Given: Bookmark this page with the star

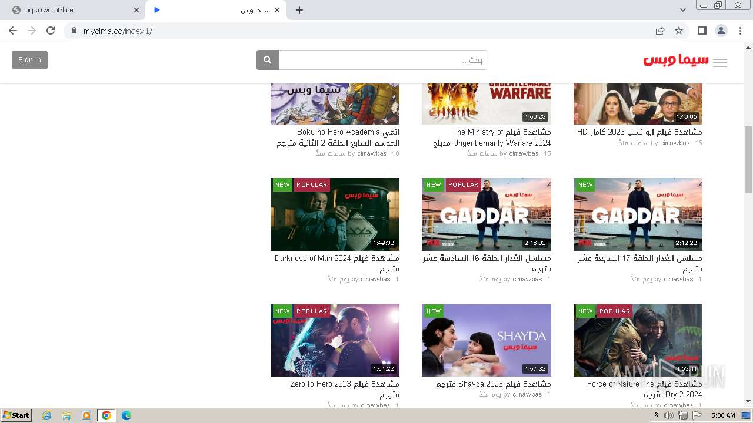Looking at the screenshot, I should pos(679,31).
